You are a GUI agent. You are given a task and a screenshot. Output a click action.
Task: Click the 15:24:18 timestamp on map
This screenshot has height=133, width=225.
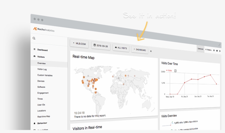79,113
